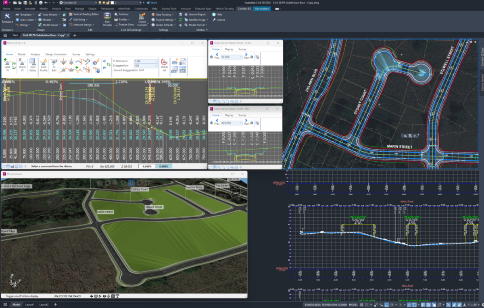Click the Start file tab
Screen dimensions: 484x308
pos(15,35)
